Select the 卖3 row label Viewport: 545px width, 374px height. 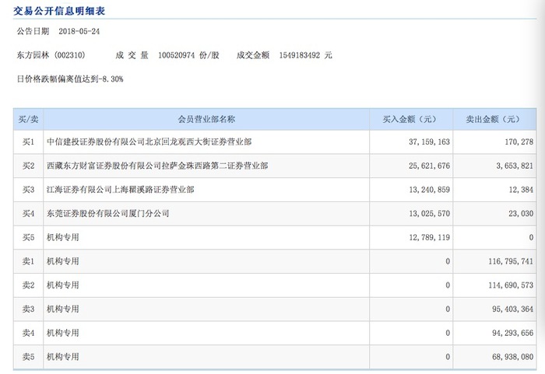pos(29,309)
